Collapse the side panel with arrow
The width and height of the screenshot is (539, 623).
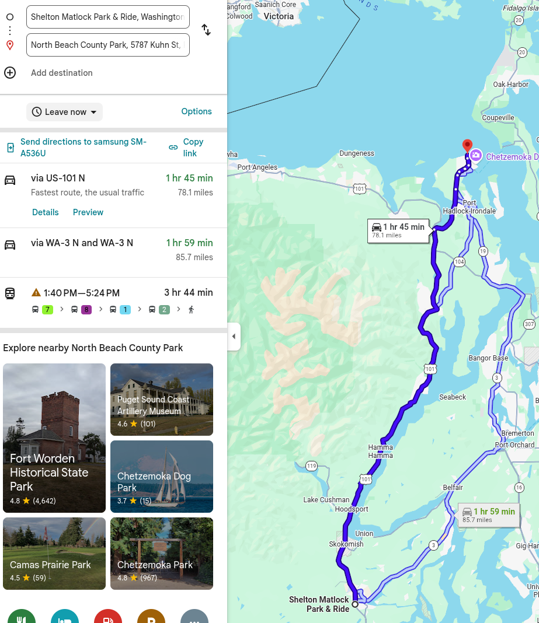click(x=234, y=337)
